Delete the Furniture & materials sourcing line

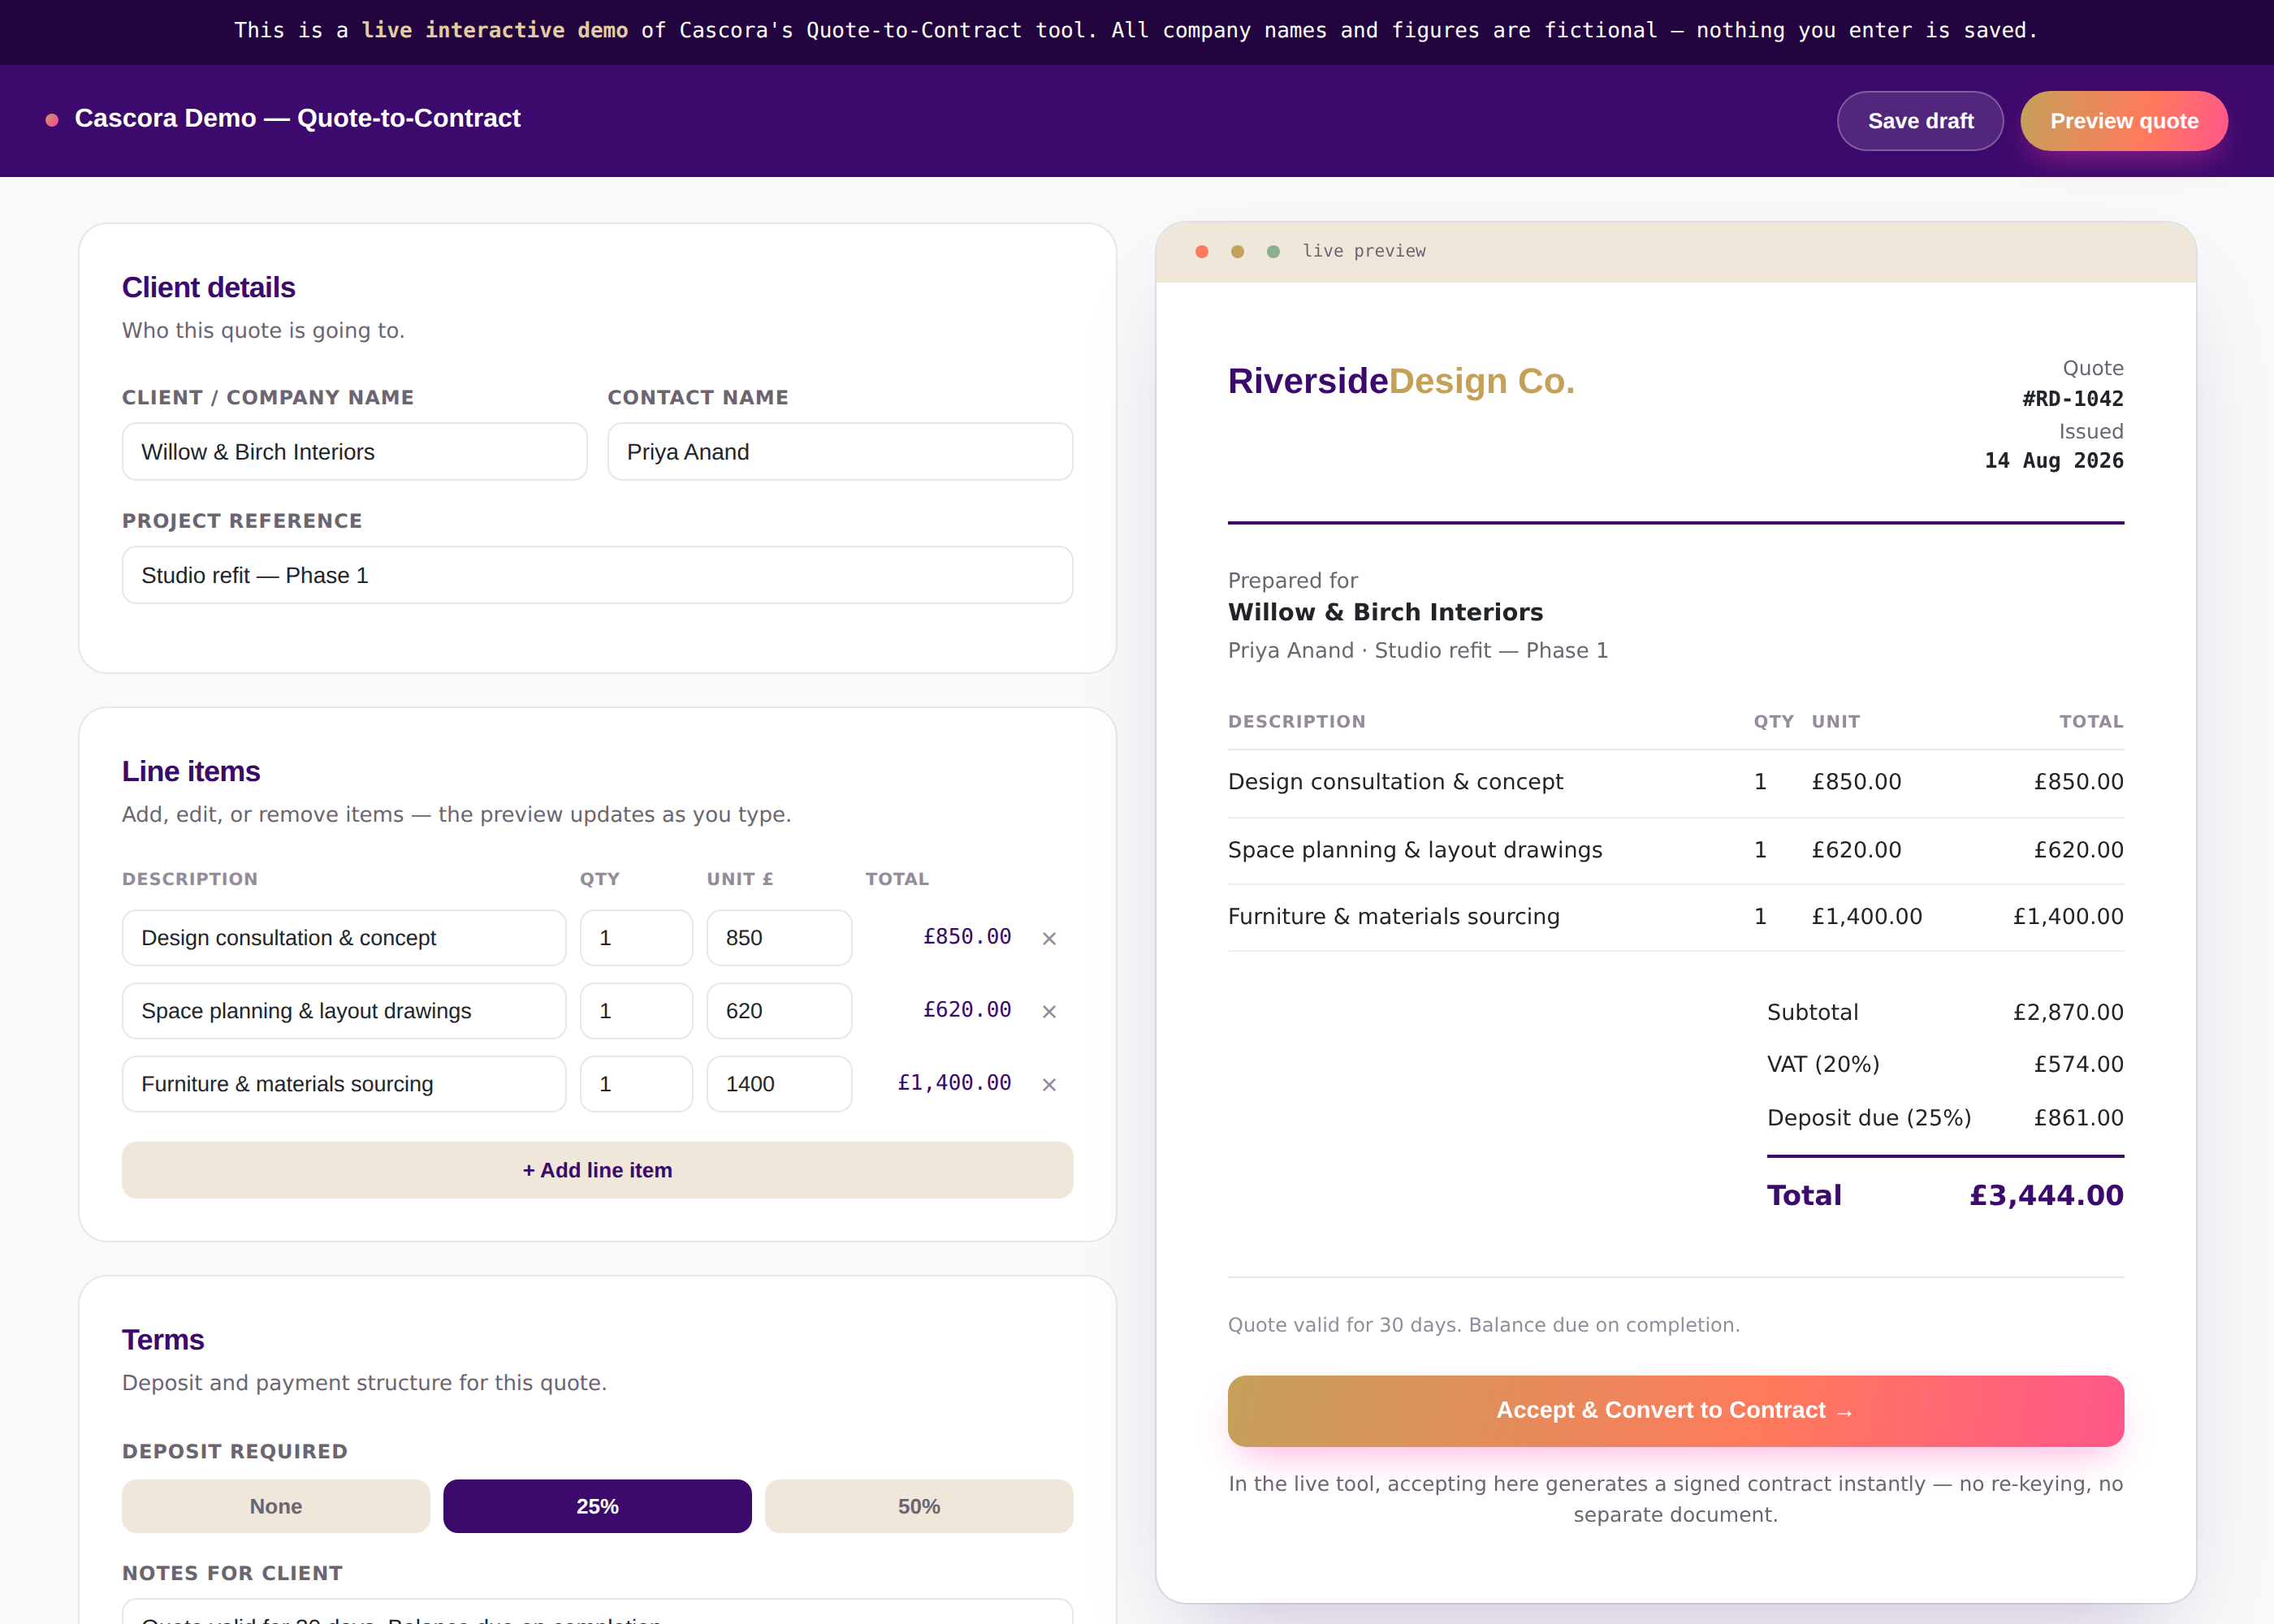pos(1049,1084)
